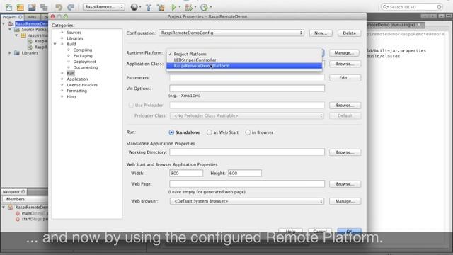
Task: Select the Application category
Action: point(77,79)
